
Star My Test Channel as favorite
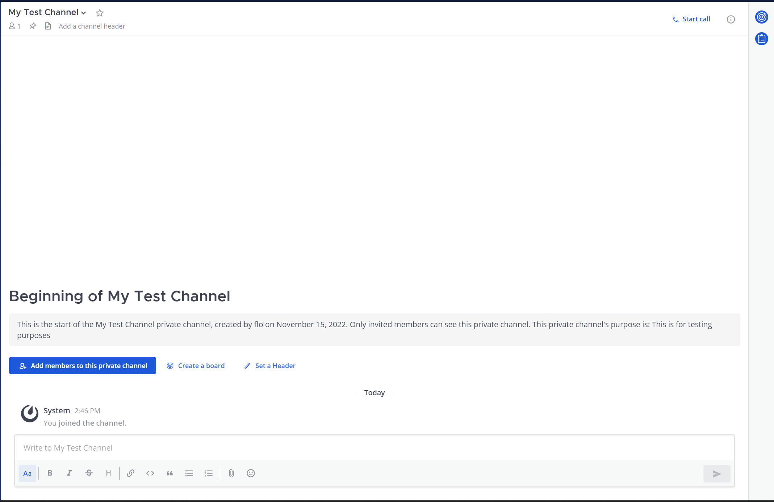[x=100, y=13]
